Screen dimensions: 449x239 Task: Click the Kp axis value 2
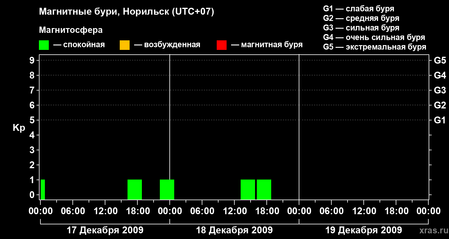[33, 165]
